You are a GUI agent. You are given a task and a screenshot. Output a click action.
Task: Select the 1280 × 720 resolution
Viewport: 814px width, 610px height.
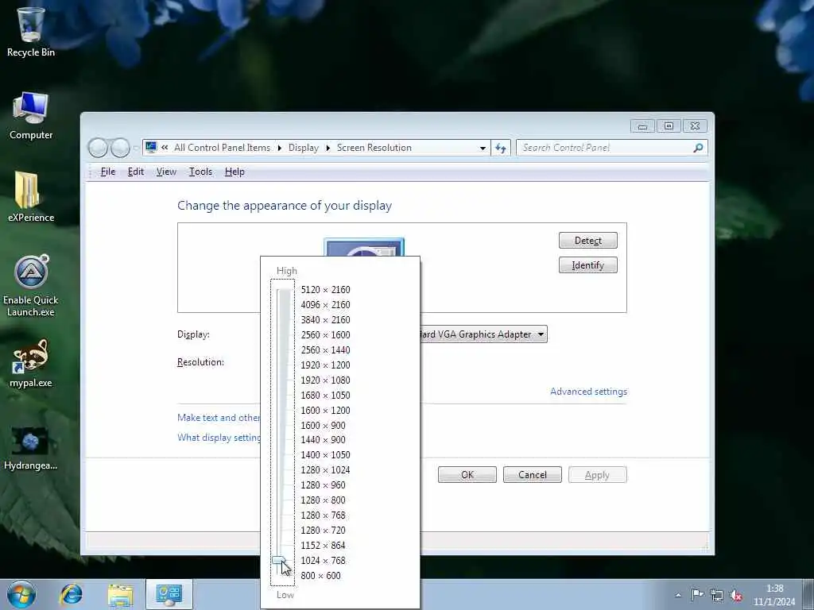(323, 530)
